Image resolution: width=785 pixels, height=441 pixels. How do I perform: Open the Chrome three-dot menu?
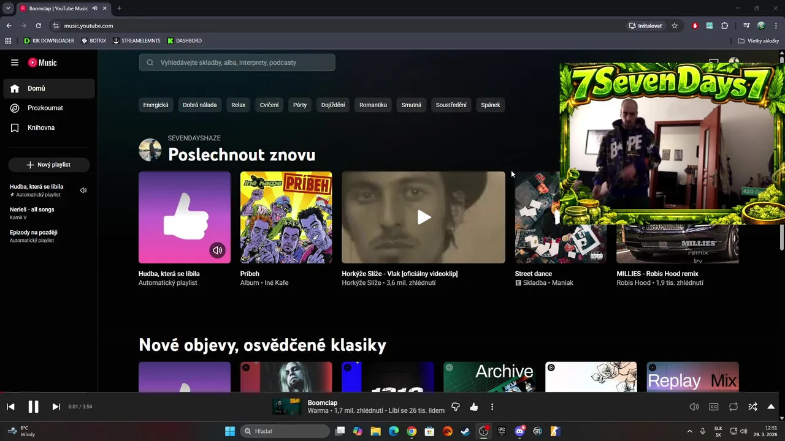(x=776, y=26)
